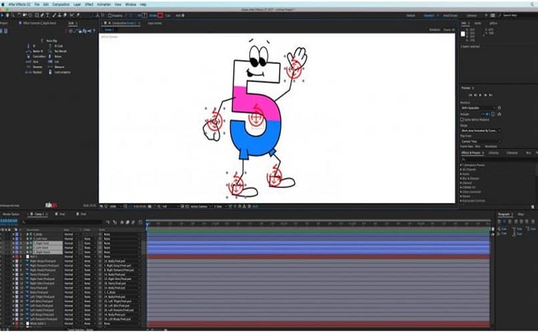This screenshot has width=538, height=332.
Task: Jump to first frame in Preview panel
Action: click(471, 95)
